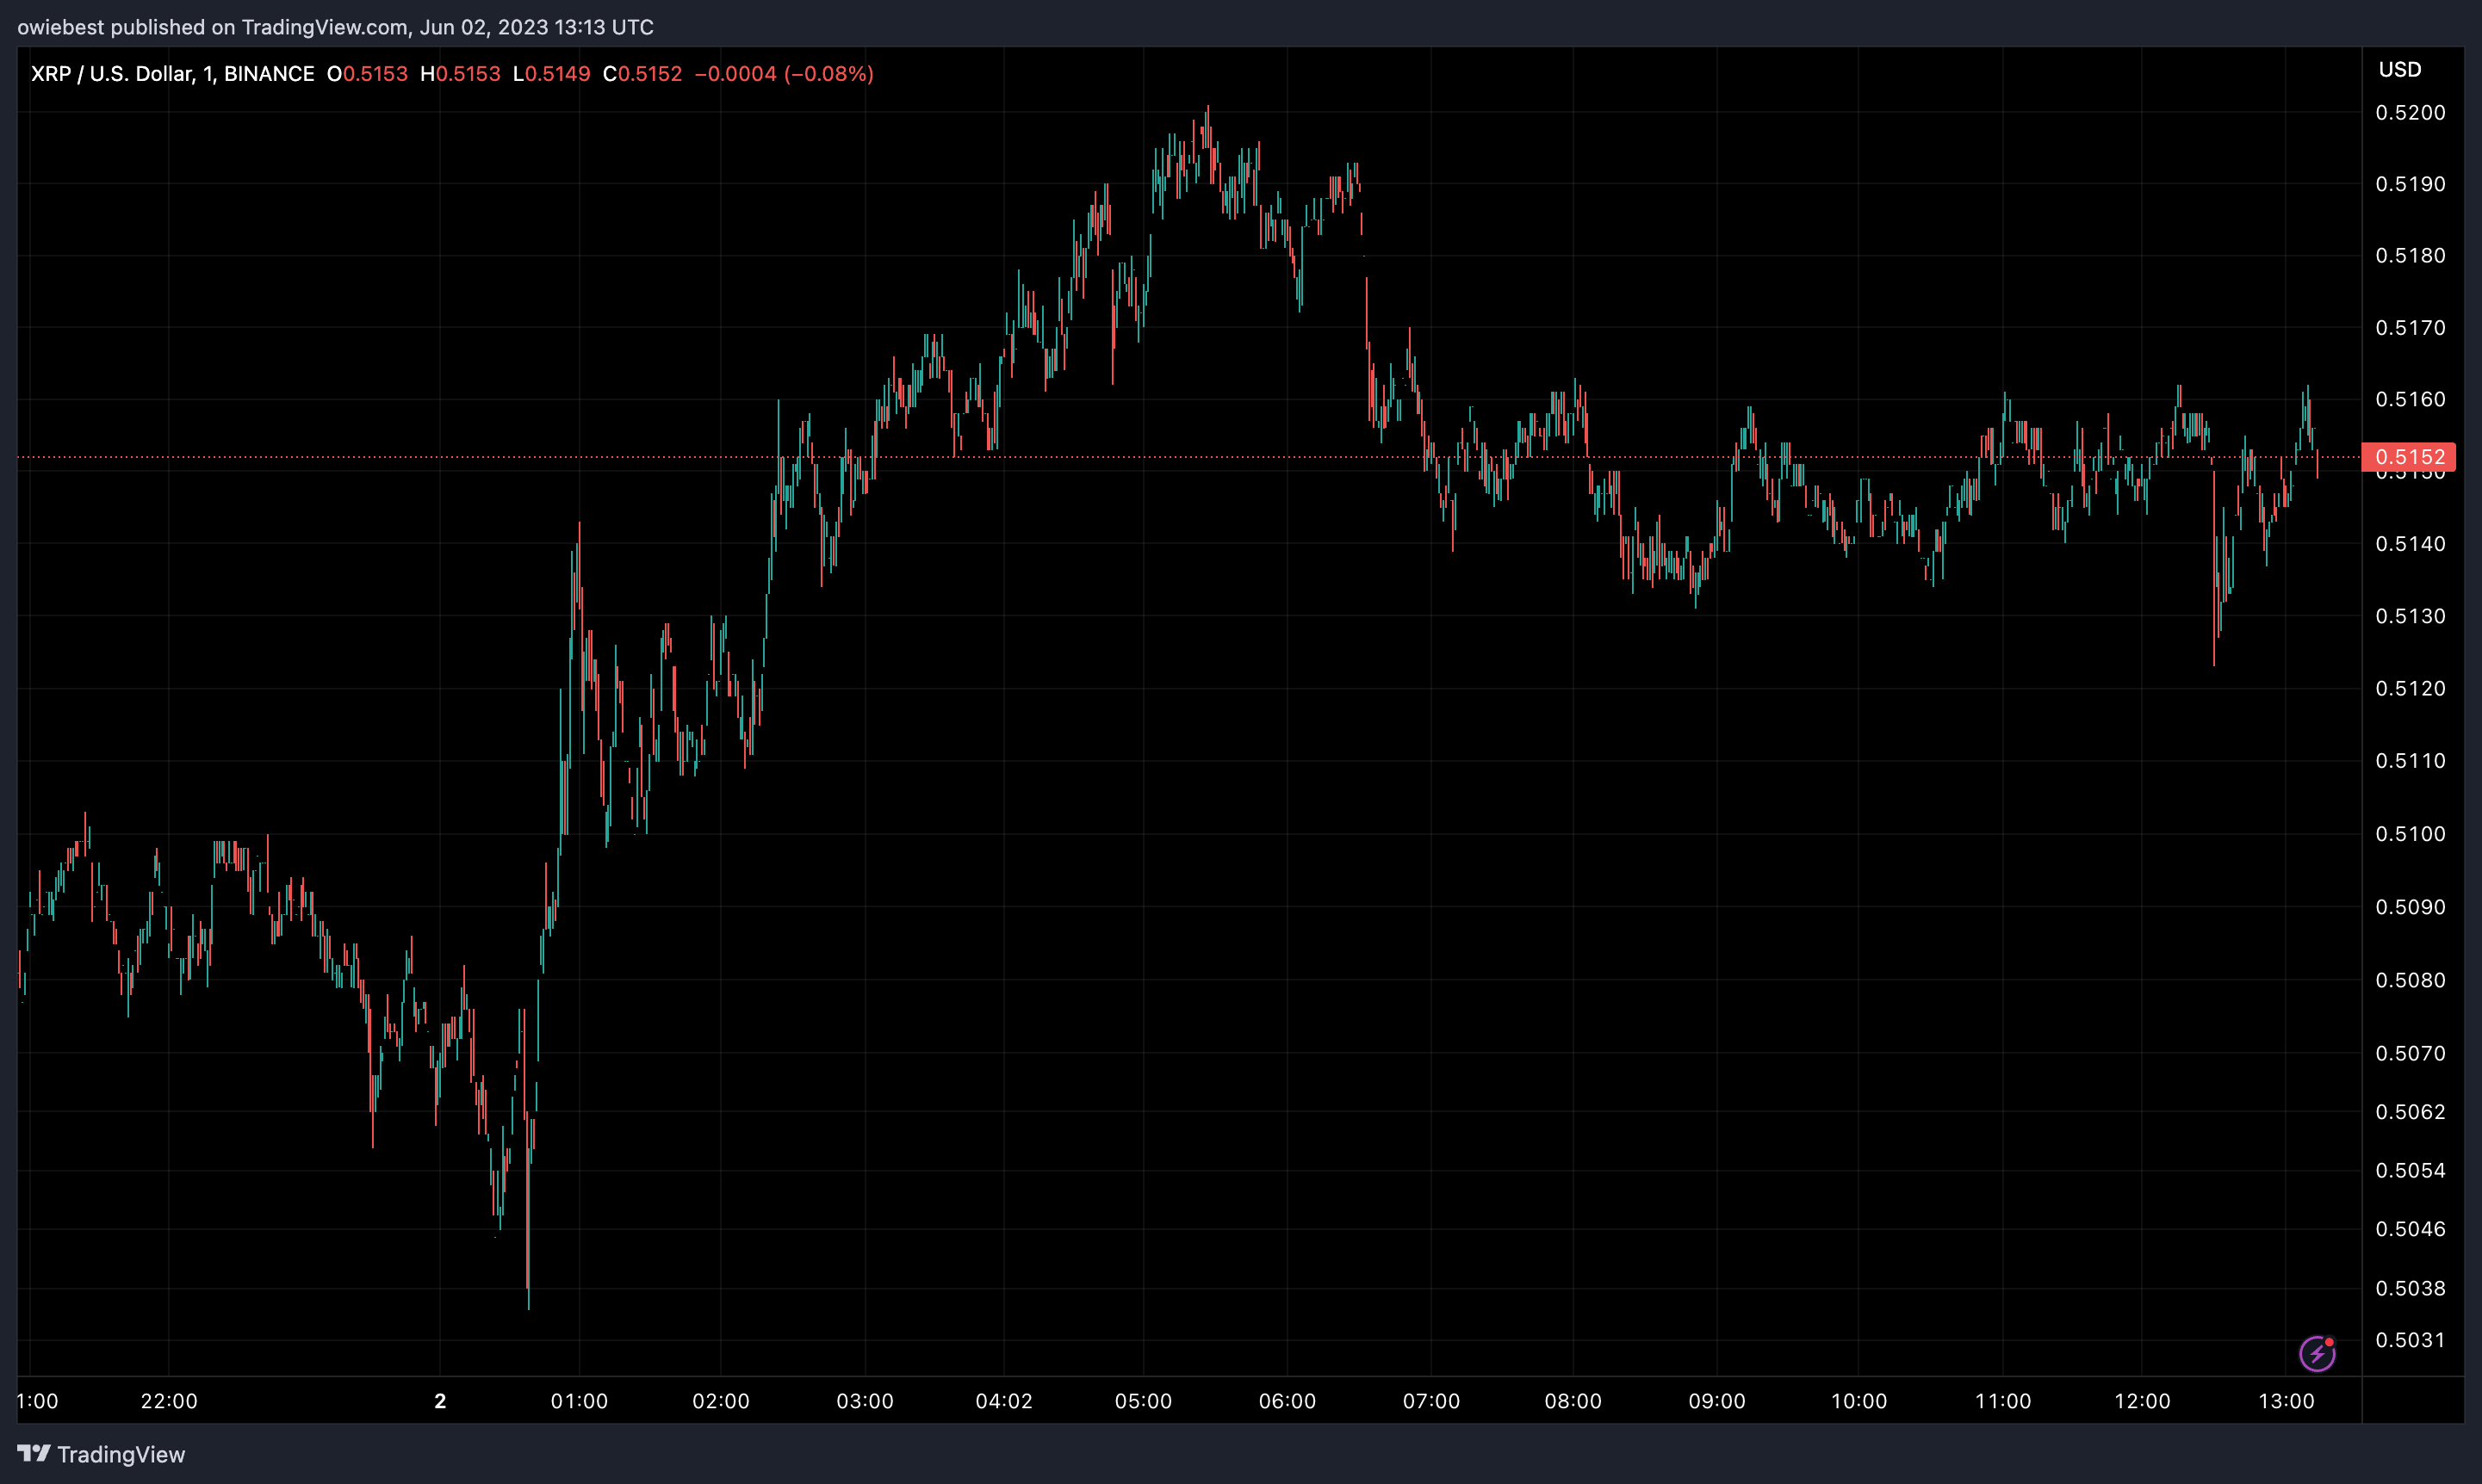The height and width of the screenshot is (1484, 2482).
Task: Click the 06:00 time axis label
Action: [1287, 1401]
